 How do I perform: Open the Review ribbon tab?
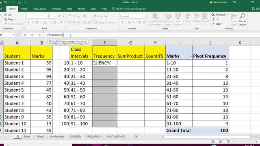coord(81,9)
